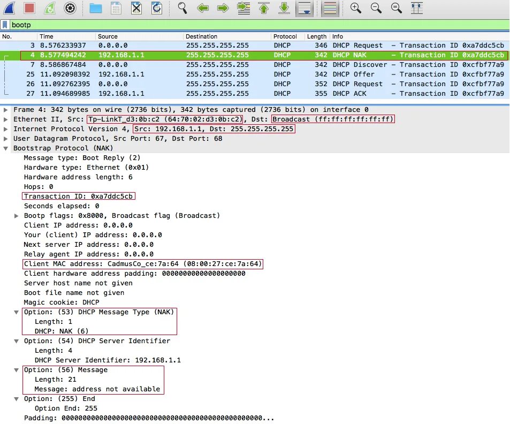The image size is (510, 424).
Task: Save the capture file icon
Action: [x=116, y=8]
